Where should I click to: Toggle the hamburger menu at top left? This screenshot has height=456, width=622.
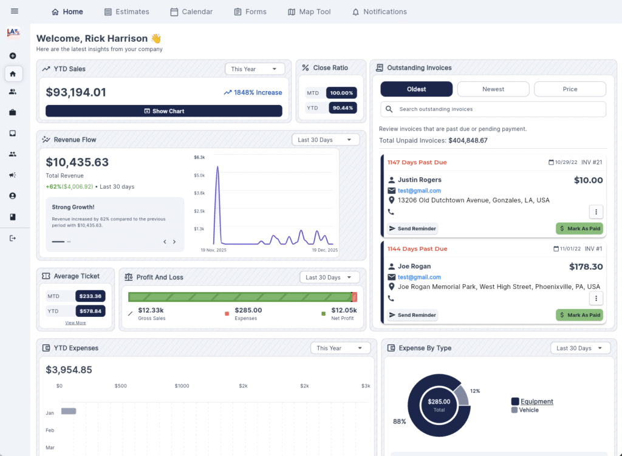[14, 10]
